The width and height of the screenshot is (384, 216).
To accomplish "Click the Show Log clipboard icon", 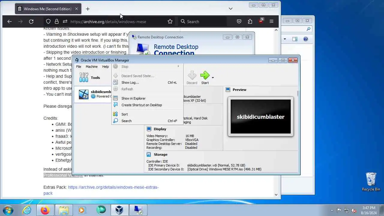I will (x=115, y=82).
